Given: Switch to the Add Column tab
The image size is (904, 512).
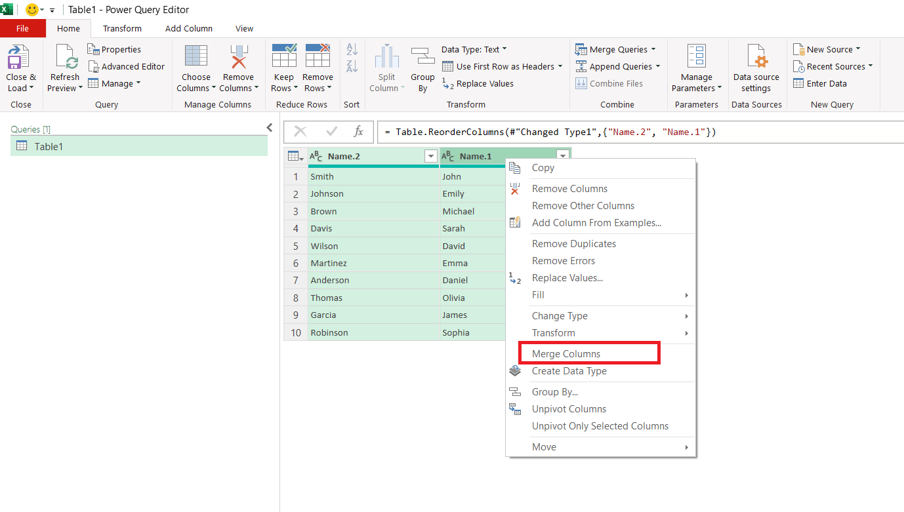Looking at the screenshot, I should coord(189,28).
